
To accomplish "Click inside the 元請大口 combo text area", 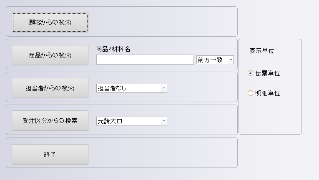I will (x=128, y=121).
